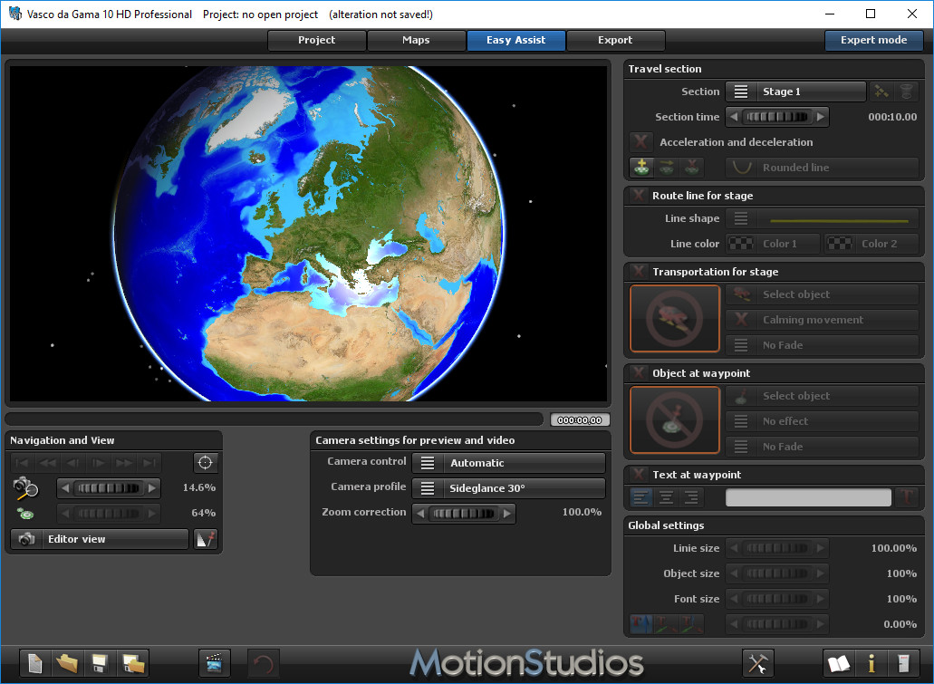Image resolution: width=934 pixels, height=684 pixels.
Task: Click the crosshair center-view icon
Action: click(205, 462)
